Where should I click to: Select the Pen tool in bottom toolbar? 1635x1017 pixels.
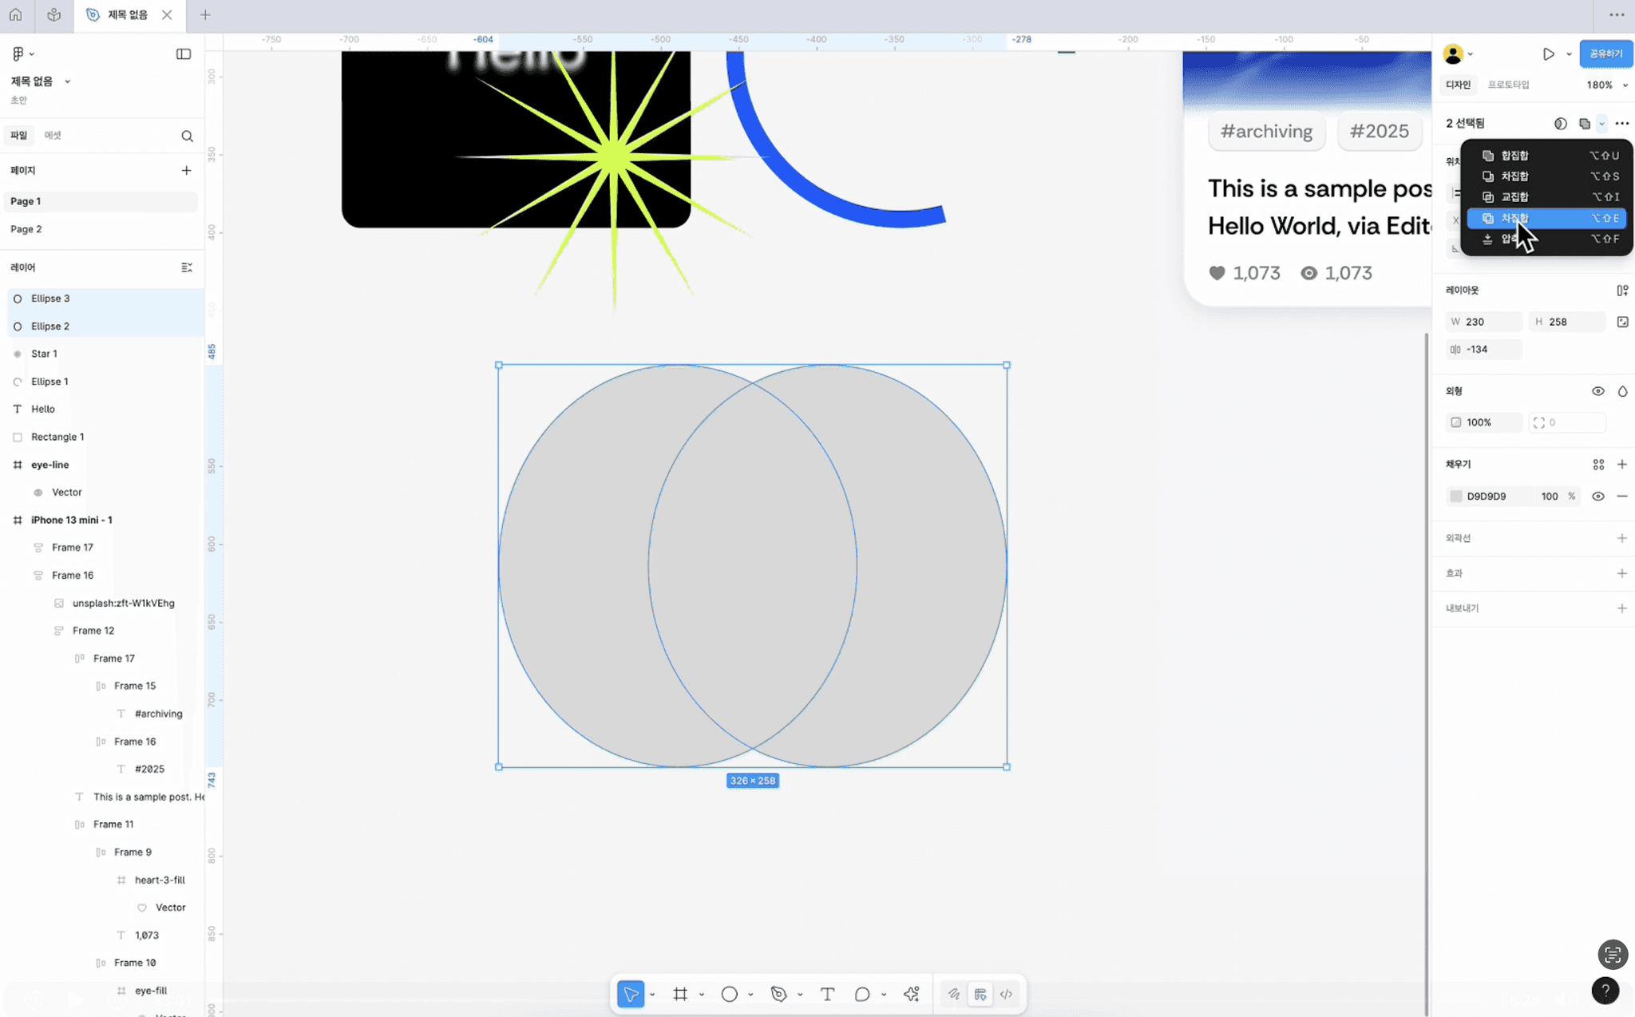[778, 994]
